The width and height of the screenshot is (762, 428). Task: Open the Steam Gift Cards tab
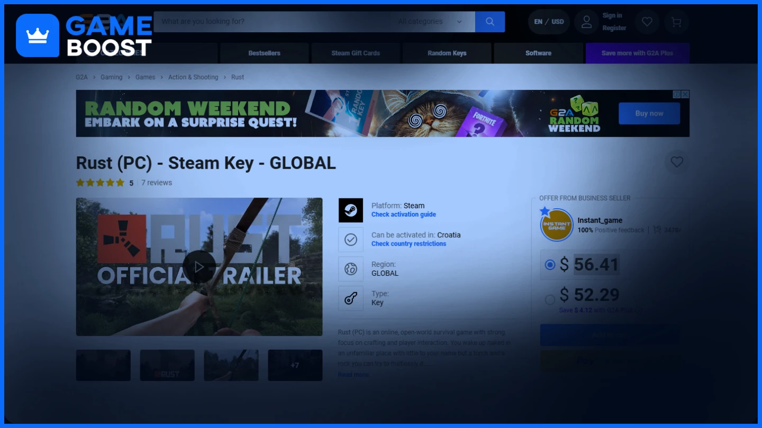click(356, 53)
